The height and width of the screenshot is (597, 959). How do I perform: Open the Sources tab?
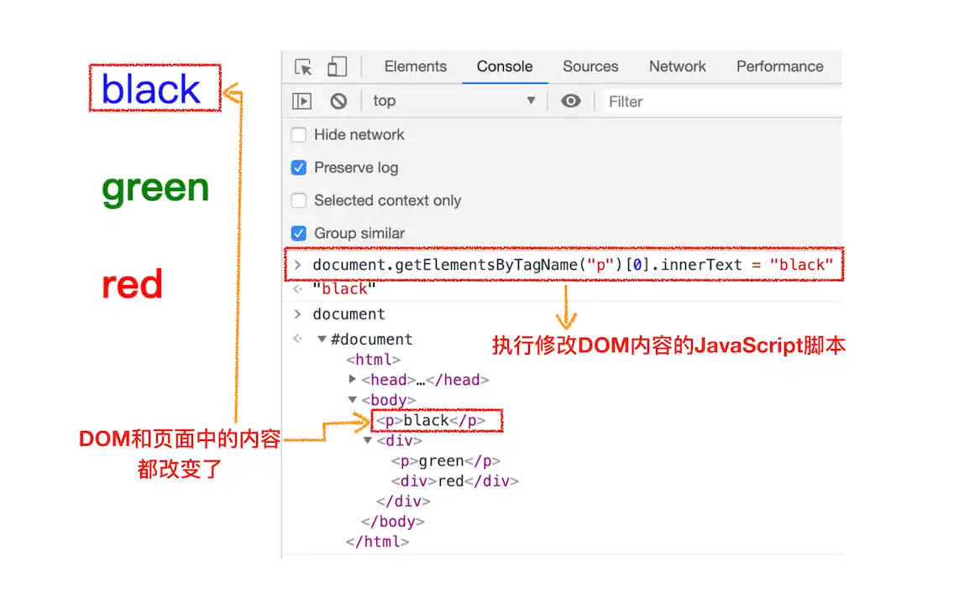click(x=590, y=67)
